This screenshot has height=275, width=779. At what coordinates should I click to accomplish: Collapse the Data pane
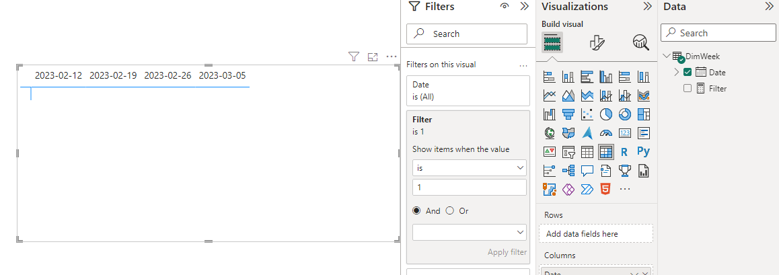[x=769, y=6]
